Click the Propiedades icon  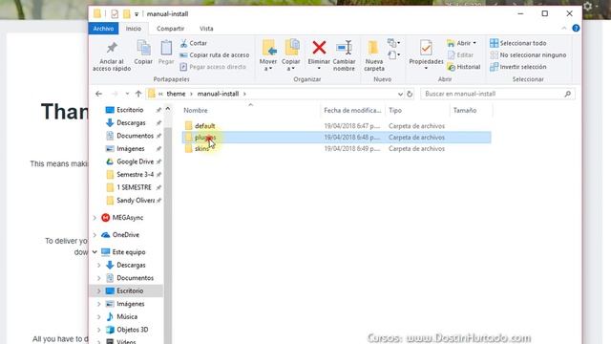pyautogui.click(x=426, y=49)
